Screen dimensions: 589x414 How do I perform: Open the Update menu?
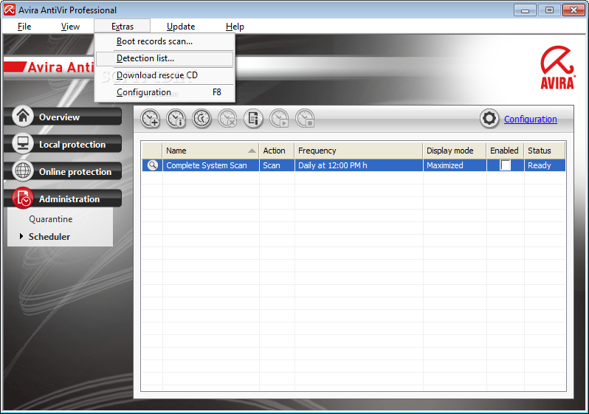click(181, 27)
